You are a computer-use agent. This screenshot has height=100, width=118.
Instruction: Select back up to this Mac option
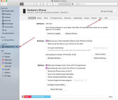[47, 44]
